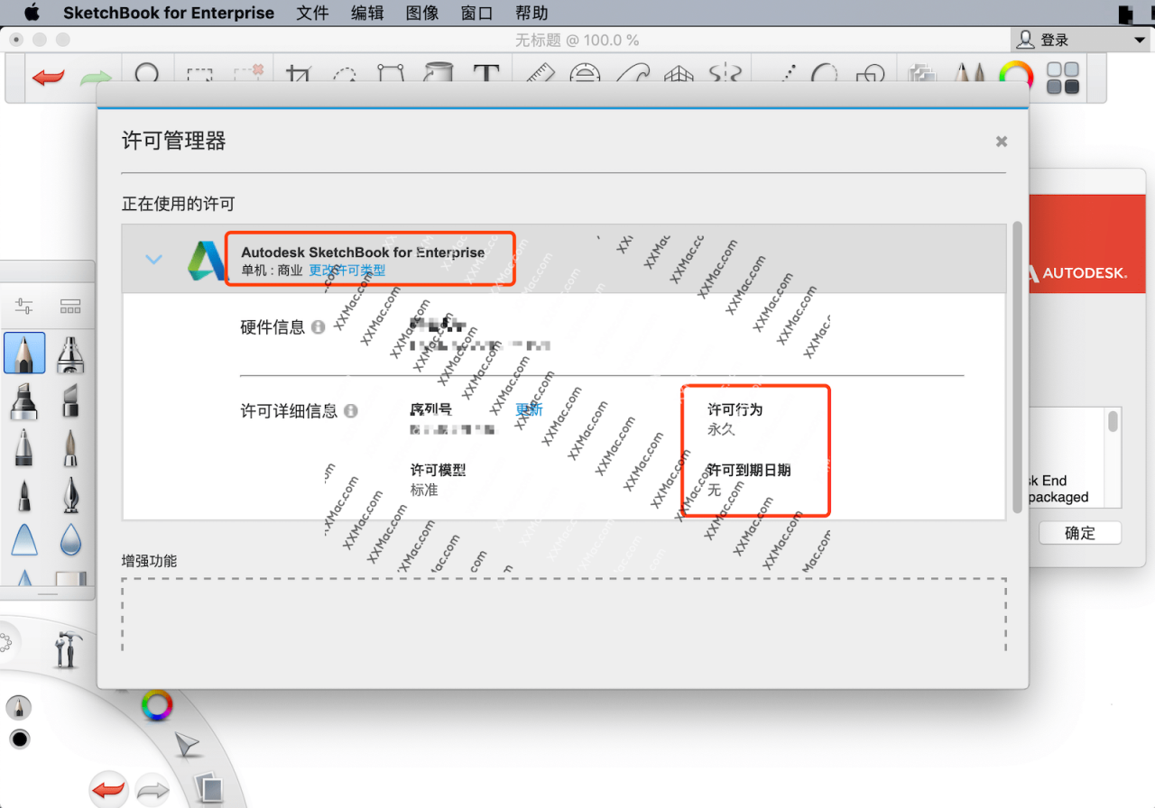Select the Water drop smear brush

pos(70,539)
